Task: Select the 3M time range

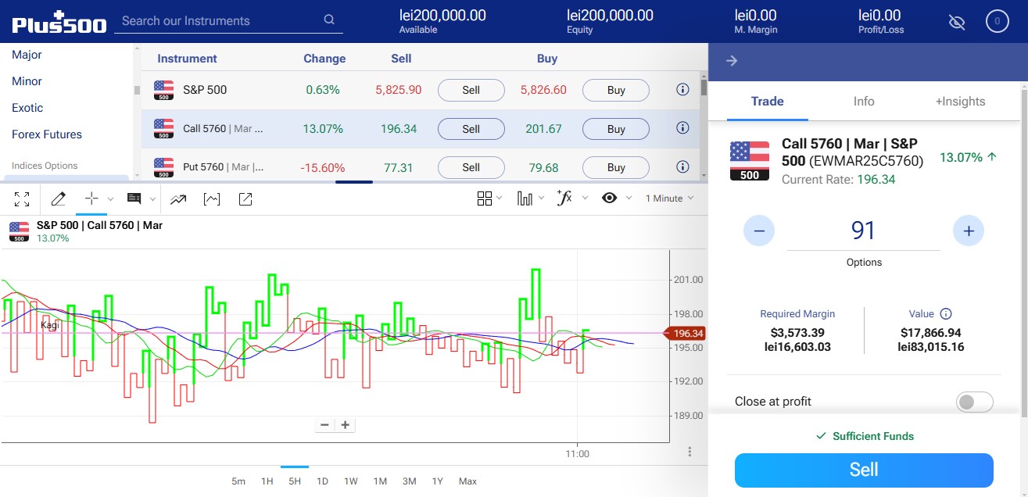Action: pos(409,481)
